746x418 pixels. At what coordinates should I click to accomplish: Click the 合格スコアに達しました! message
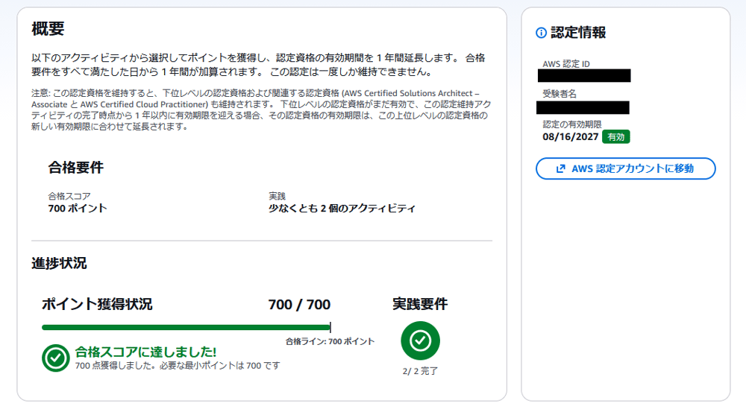(145, 352)
